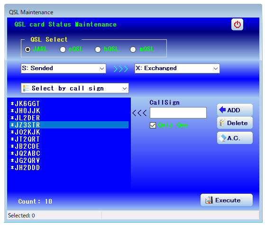The height and width of the screenshot is (225, 265).
Task: Expand the X: Exchanged dropdown
Action: [177, 68]
